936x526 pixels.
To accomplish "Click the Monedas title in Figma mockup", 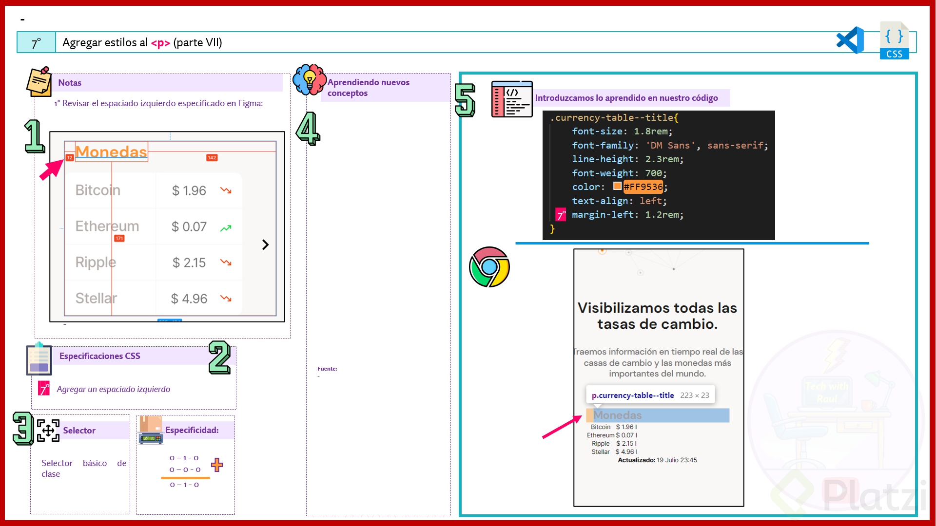I will (111, 151).
